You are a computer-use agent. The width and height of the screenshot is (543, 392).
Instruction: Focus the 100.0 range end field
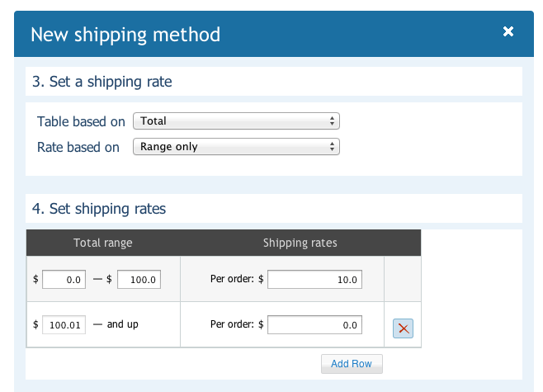coord(139,280)
